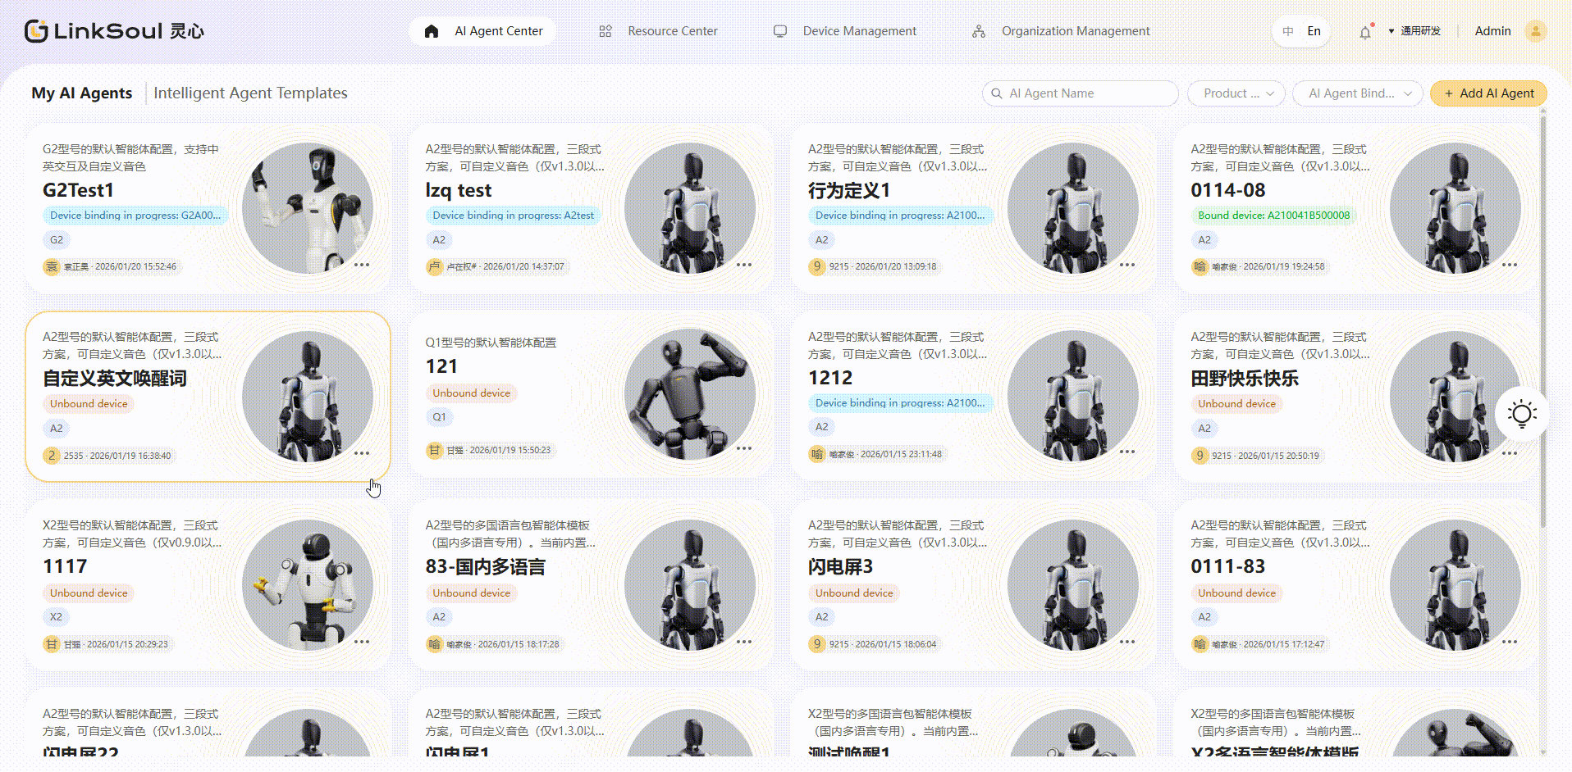Click the 1117 robot thumbnail
The height and width of the screenshot is (772, 1572).
(307, 585)
